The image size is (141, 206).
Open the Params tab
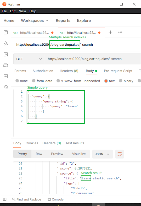click(x=20, y=71)
